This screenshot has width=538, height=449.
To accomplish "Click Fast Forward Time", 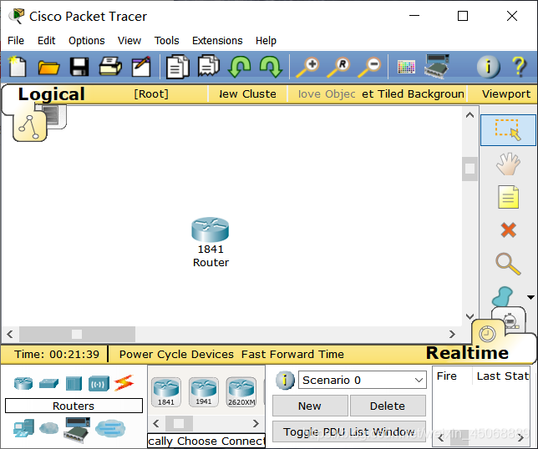I will tap(292, 354).
